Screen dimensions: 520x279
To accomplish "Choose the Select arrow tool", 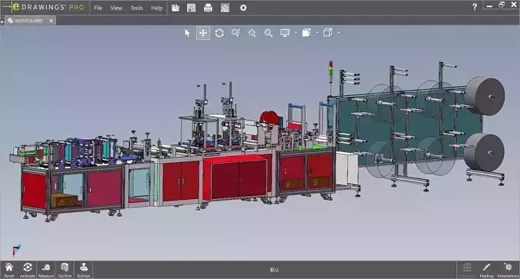I will coord(188,33).
